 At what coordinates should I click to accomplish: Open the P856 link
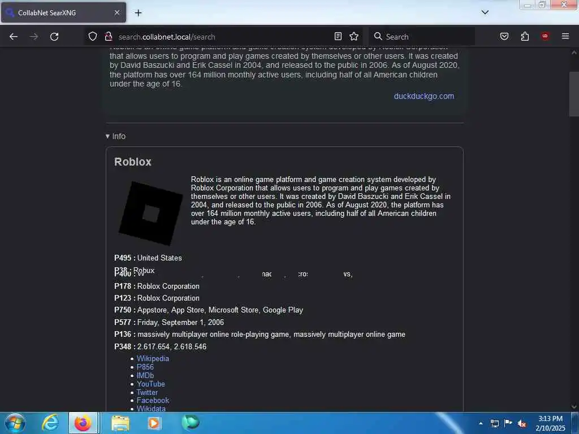click(145, 367)
